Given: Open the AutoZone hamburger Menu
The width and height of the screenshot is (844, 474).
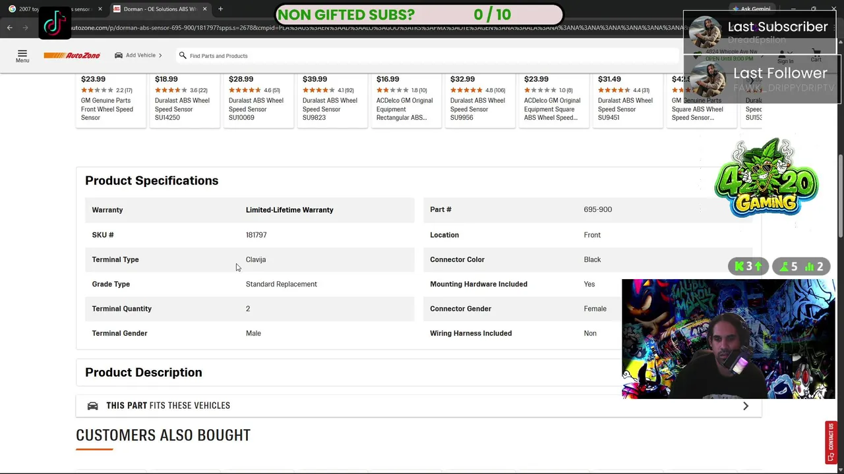Looking at the screenshot, I should click(22, 55).
